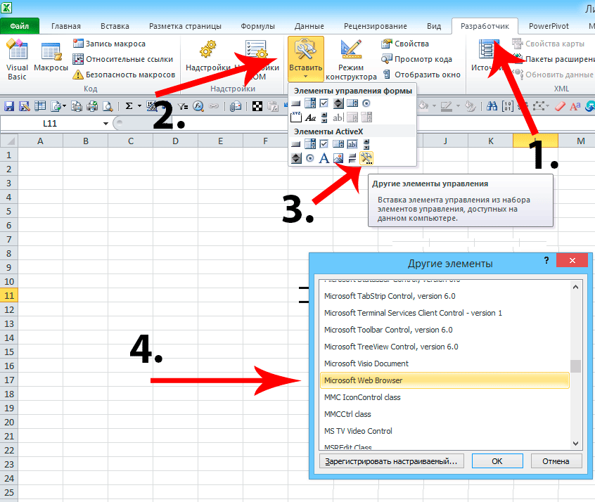Click the print preview magnifier icon
The image size is (595, 502).
[x=108, y=106]
